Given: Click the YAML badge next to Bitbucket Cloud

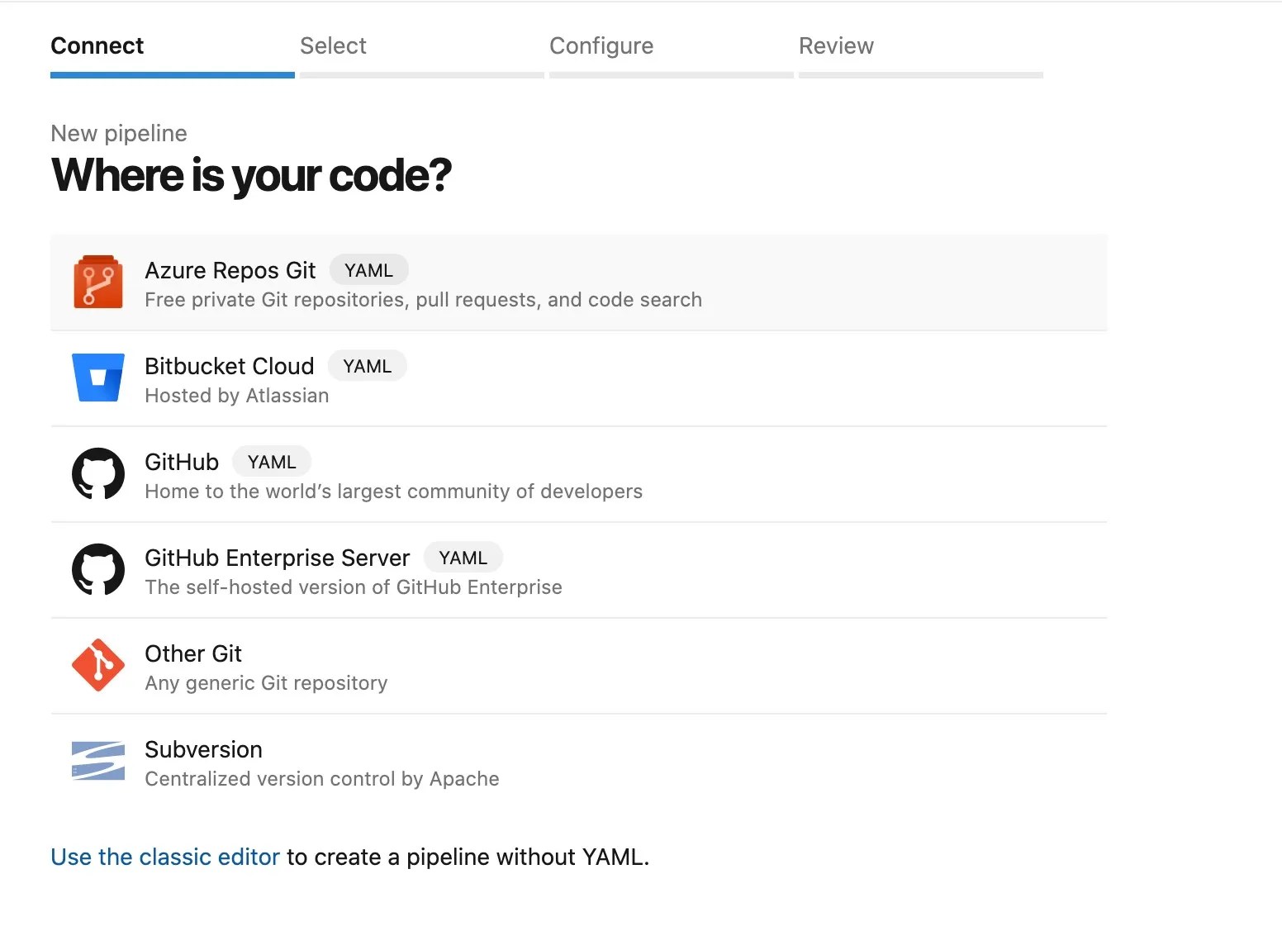Looking at the screenshot, I should [x=368, y=367].
